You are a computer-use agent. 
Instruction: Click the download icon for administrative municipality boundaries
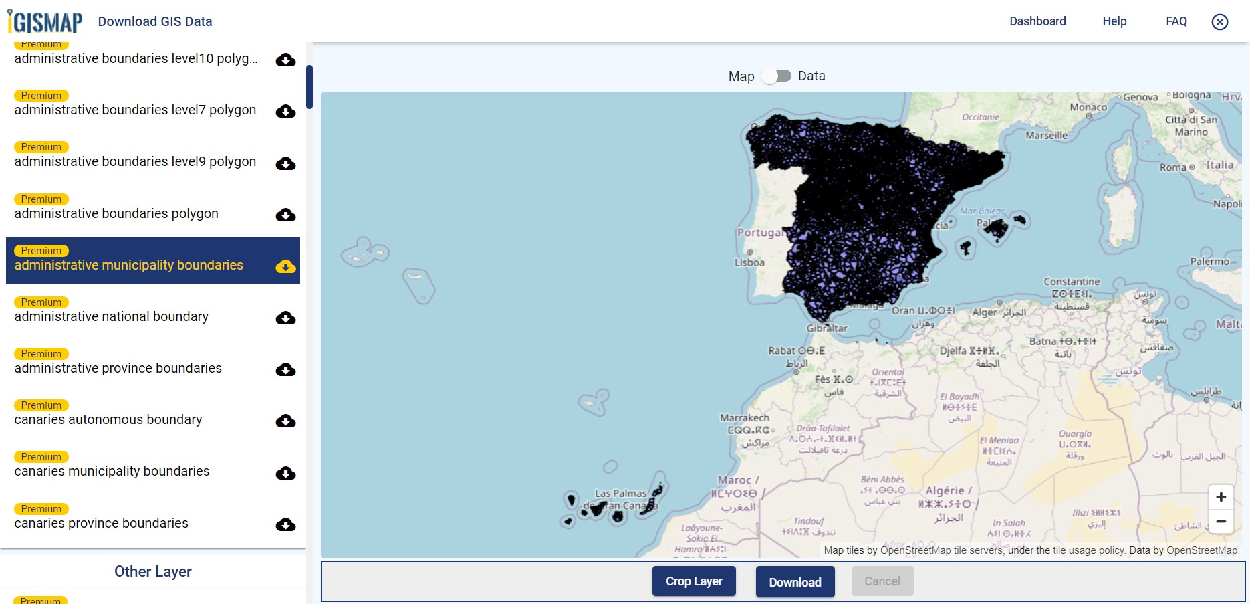click(x=285, y=266)
